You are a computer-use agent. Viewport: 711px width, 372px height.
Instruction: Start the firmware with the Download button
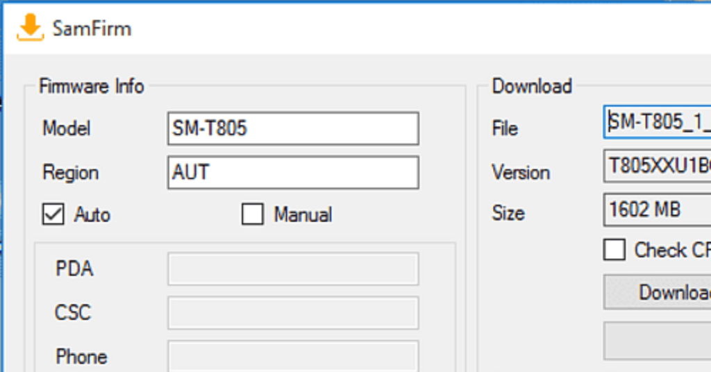pos(657,292)
